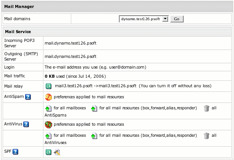Click the Incoming POP3 server address text

click(x=71, y=43)
